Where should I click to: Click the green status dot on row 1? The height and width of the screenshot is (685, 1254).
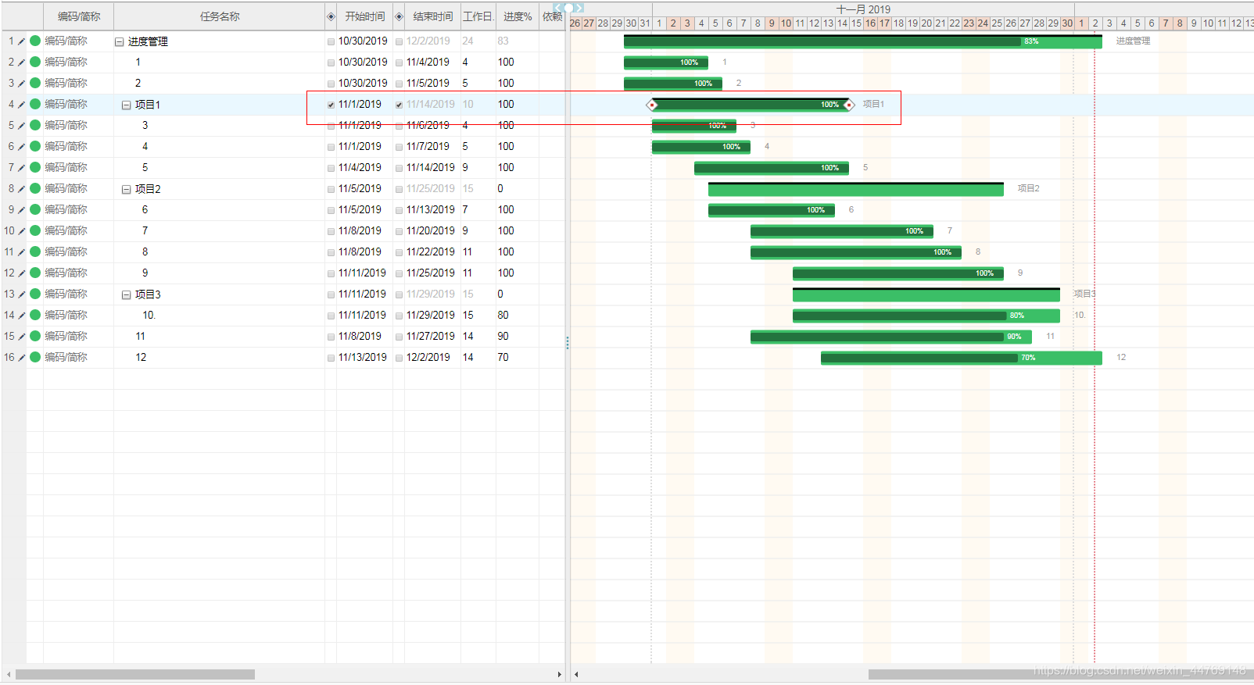click(35, 41)
